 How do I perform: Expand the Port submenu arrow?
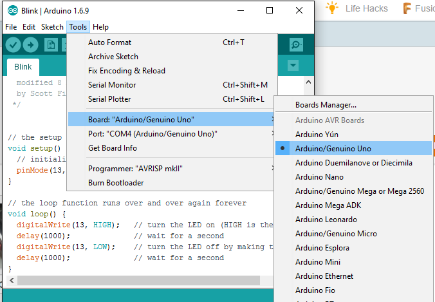[272, 133]
